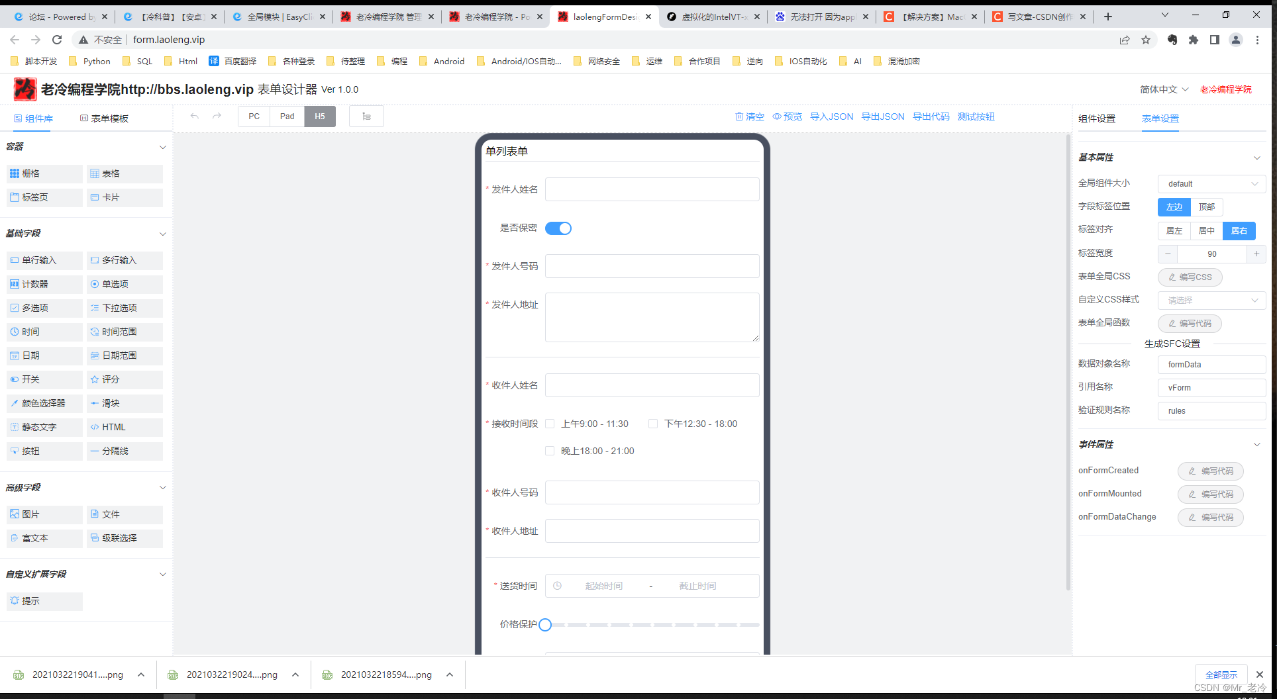Image resolution: width=1277 pixels, height=699 pixels.
Task: Toggle the 是否保密 switch off
Action: 558,228
